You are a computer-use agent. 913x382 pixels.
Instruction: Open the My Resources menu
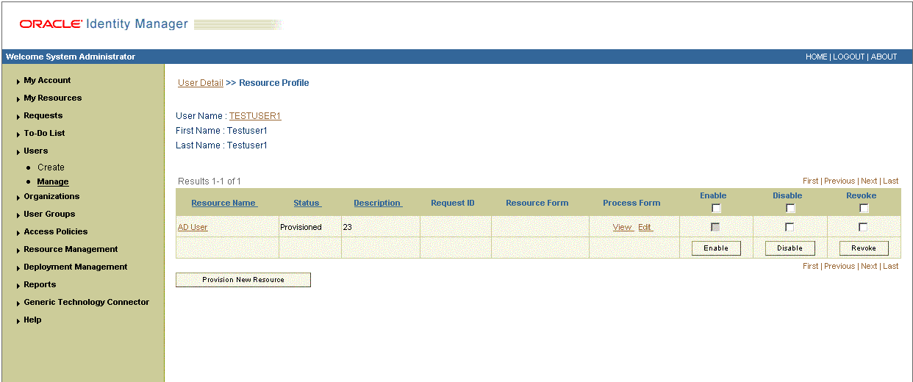53,98
